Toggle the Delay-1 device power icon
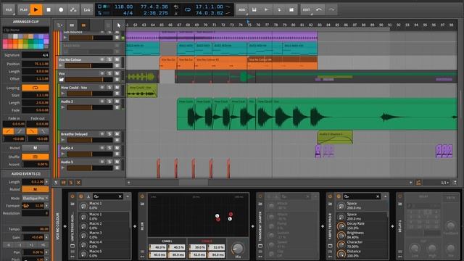Viewport: 464px width, 261px height. [x=400, y=196]
